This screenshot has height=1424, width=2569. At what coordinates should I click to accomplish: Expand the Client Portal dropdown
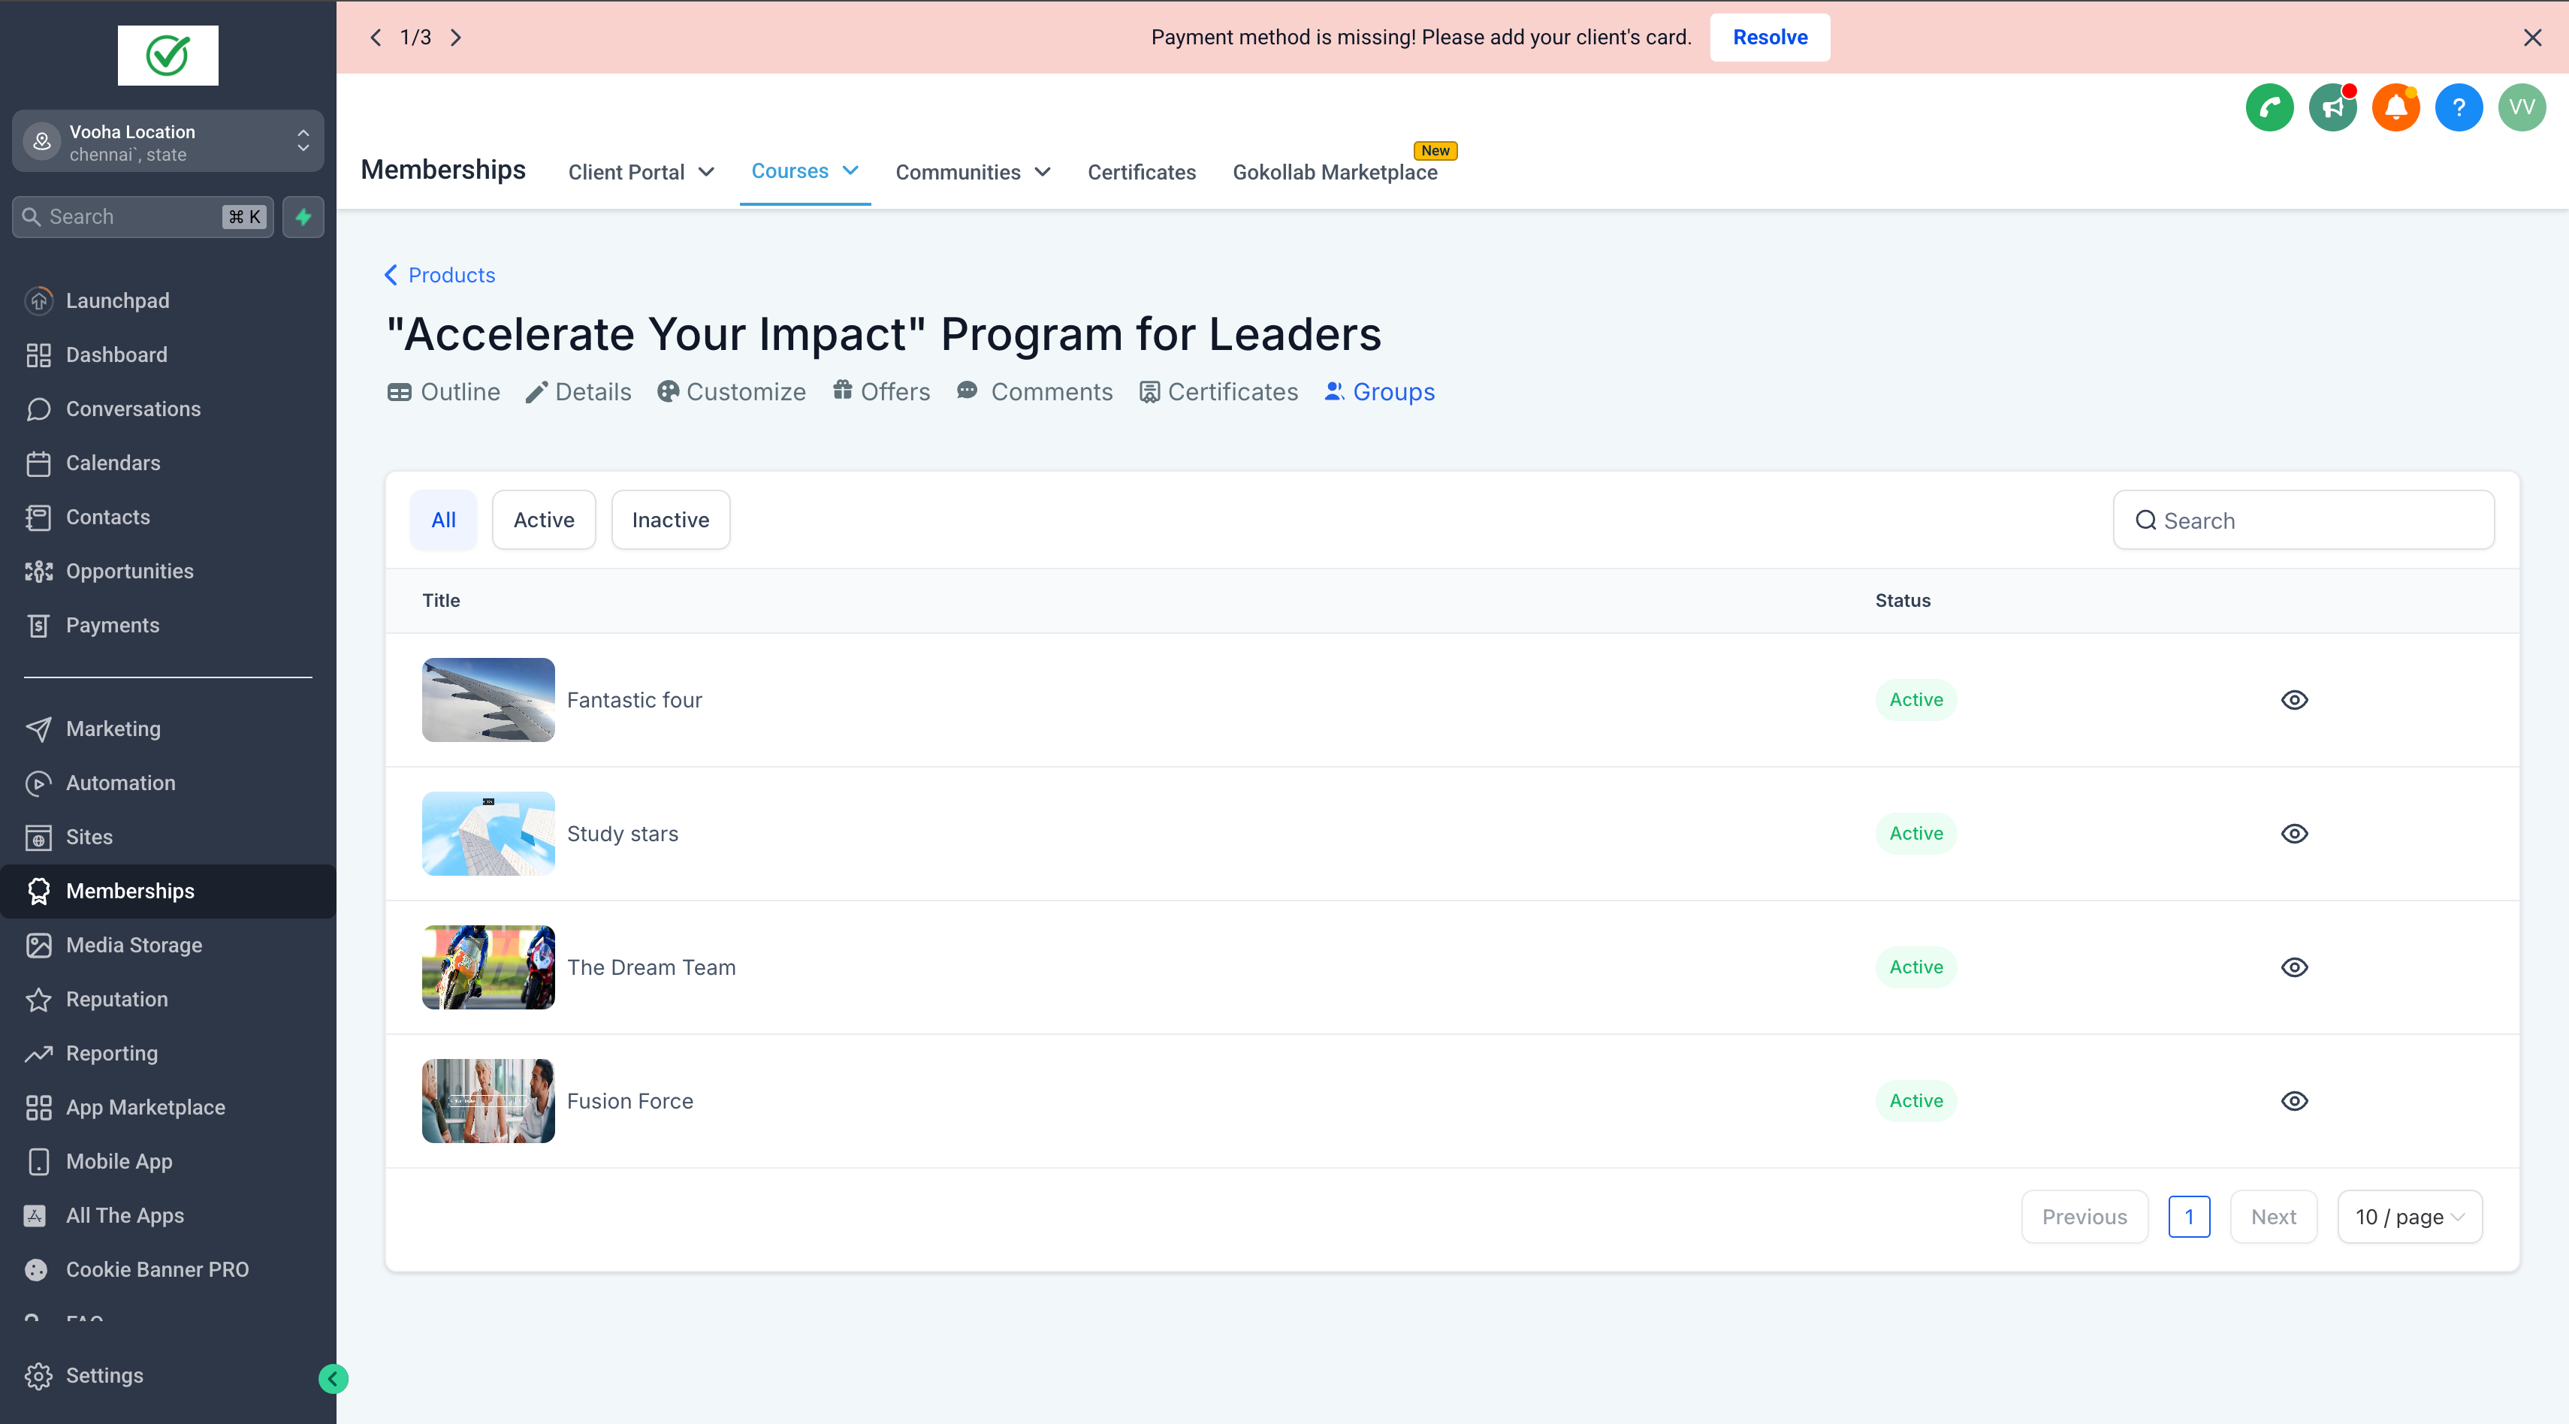coord(641,173)
